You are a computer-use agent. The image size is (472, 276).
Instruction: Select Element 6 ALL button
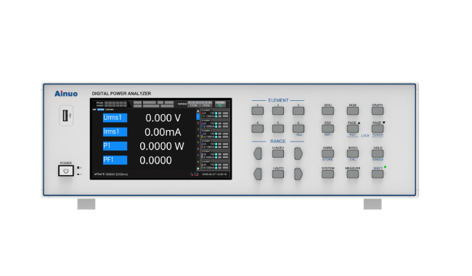tap(298, 129)
